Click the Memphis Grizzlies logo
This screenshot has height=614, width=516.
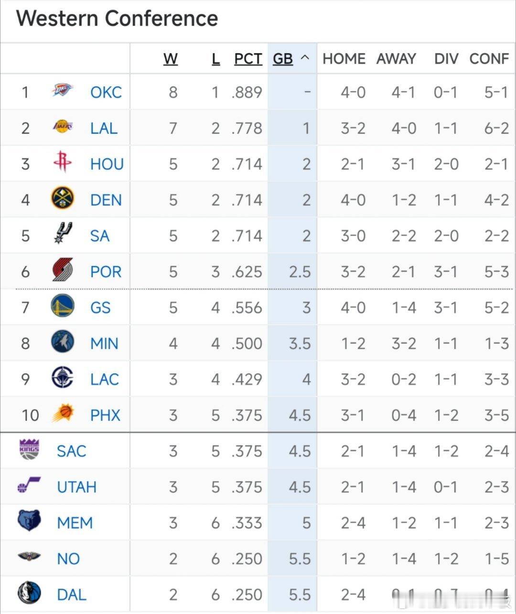point(29,521)
